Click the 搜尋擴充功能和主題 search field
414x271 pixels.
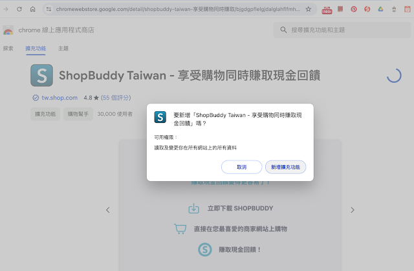(x=342, y=30)
